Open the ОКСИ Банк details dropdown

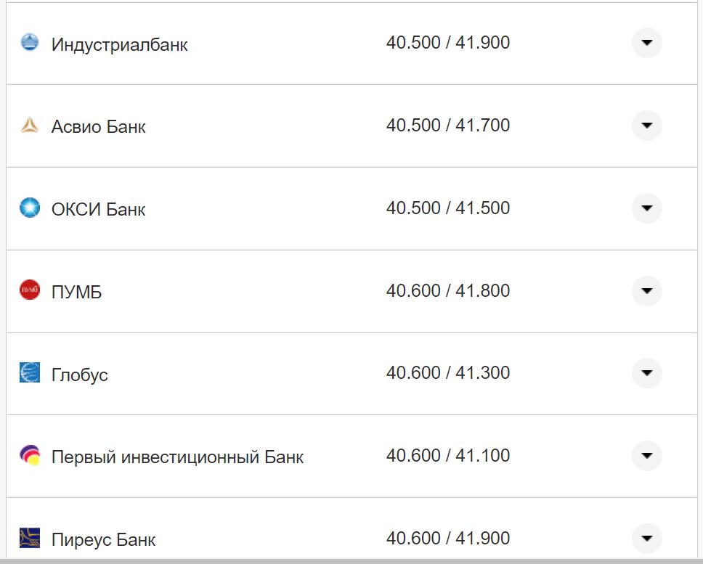click(x=646, y=208)
